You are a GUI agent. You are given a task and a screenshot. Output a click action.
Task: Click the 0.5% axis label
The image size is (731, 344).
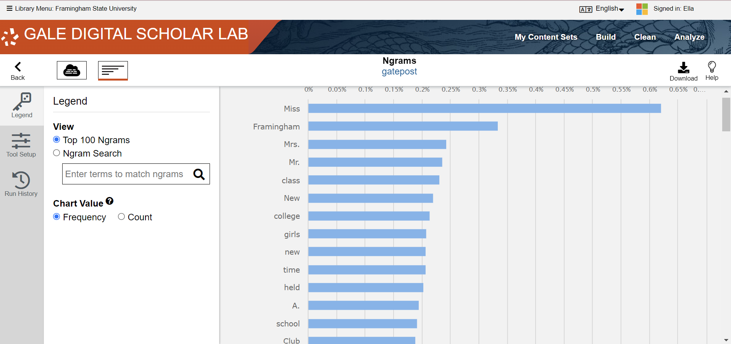[593, 89]
